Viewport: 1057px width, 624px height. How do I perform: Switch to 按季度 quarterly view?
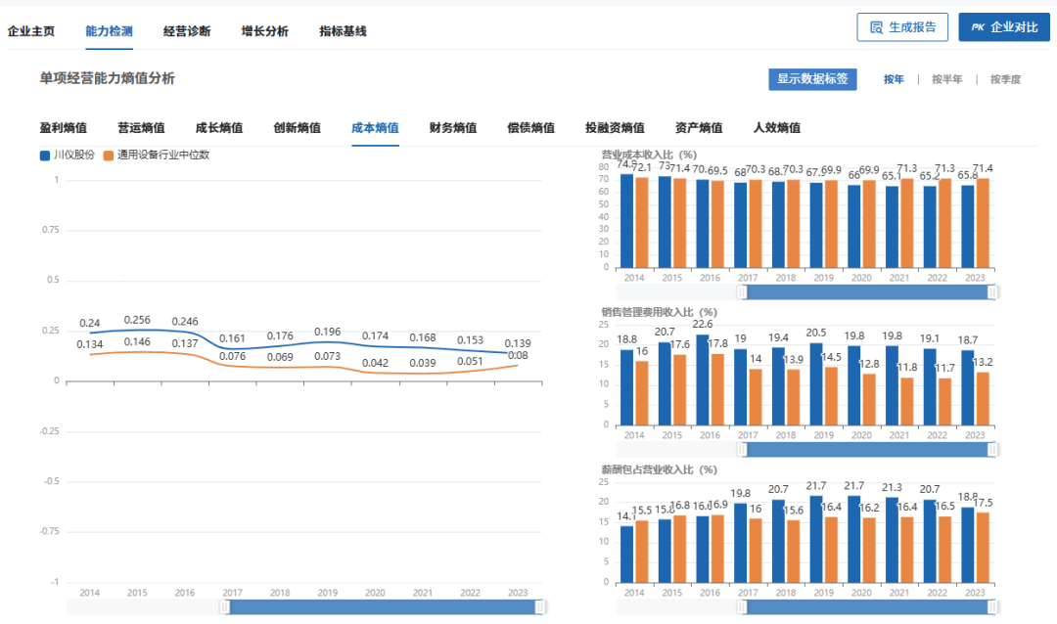coord(1005,79)
